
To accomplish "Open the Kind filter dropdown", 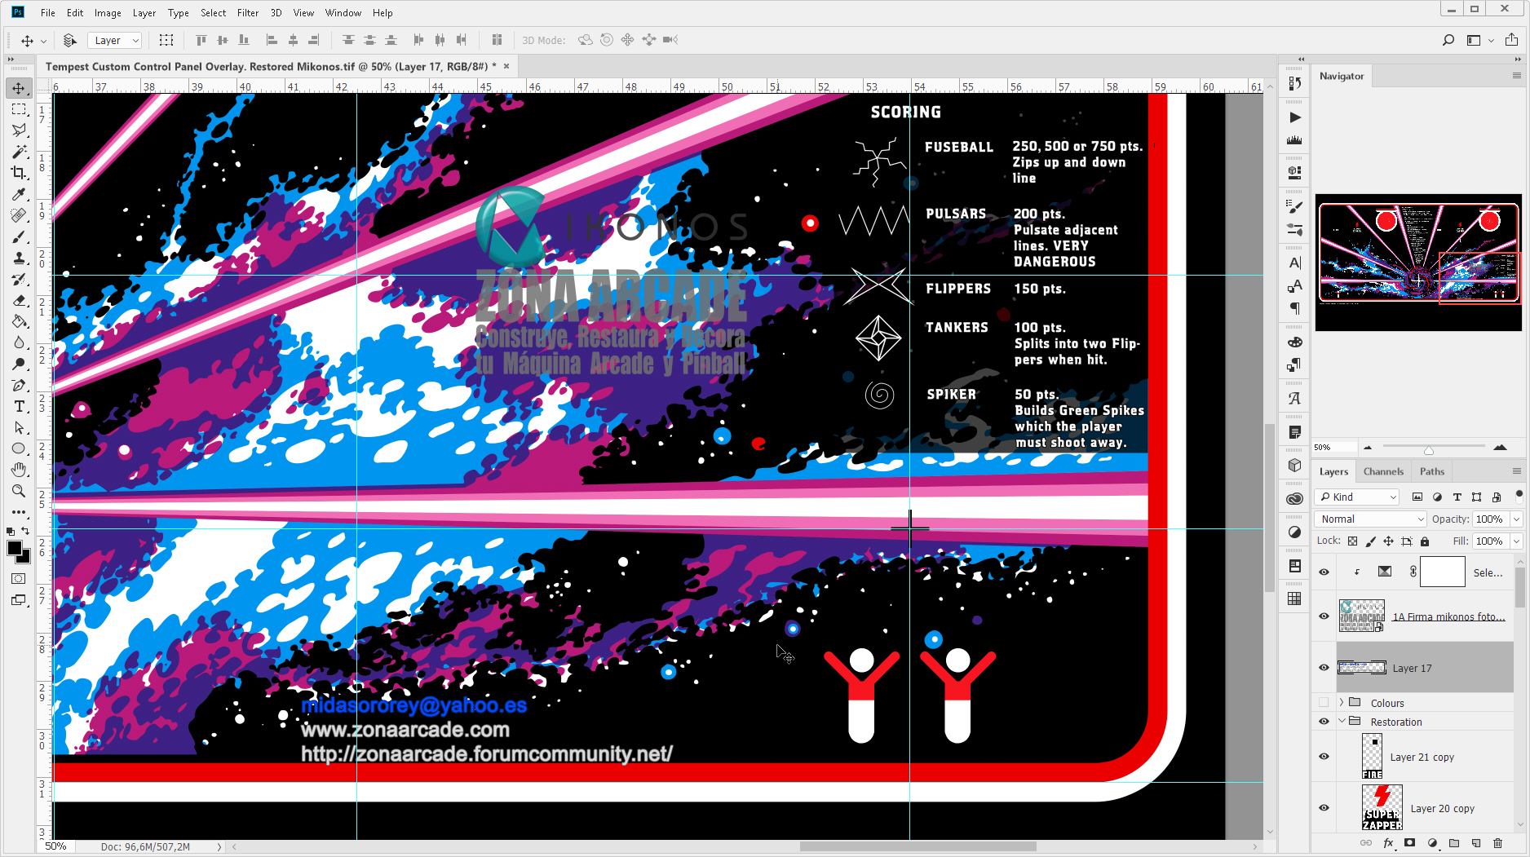I will point(1358,497).
